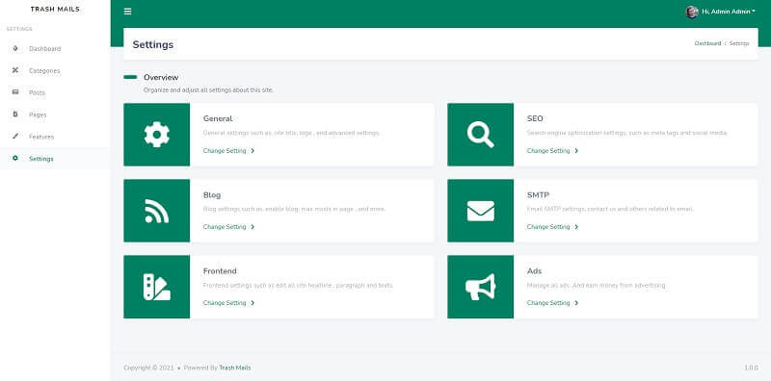Click Change Setting under Ads
The height and width of the screenshot is (381, 771).
552,303
